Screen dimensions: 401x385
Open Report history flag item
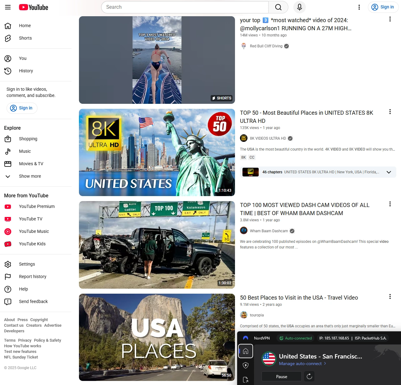point(36,277)
